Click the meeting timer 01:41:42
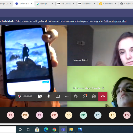 (x=28, y=96)
